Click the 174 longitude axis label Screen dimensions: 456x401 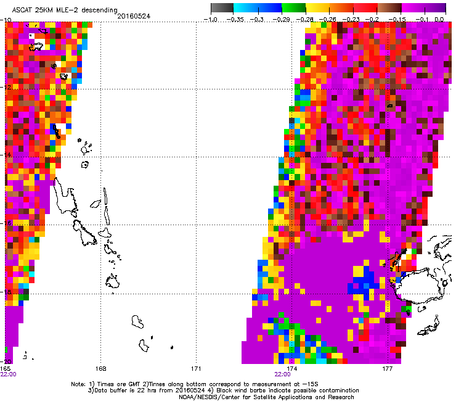point(291,369)
